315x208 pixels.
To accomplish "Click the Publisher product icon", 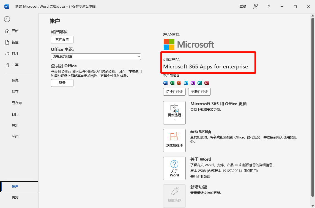I will pos(199,83).
